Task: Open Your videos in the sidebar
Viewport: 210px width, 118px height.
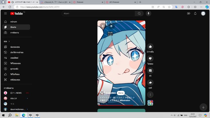Action: point(16,63)
